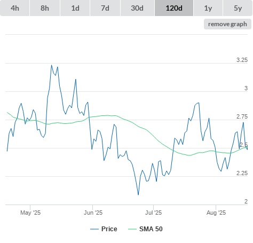Open the 1y time range

pyautogui.click(x=208, y=8)
